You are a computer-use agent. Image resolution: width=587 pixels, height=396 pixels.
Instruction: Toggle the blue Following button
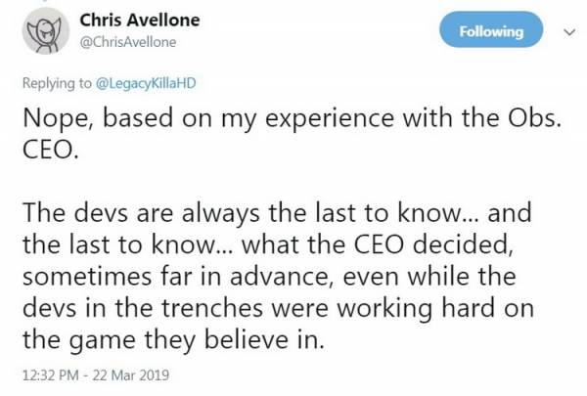[x=492, y=32]
